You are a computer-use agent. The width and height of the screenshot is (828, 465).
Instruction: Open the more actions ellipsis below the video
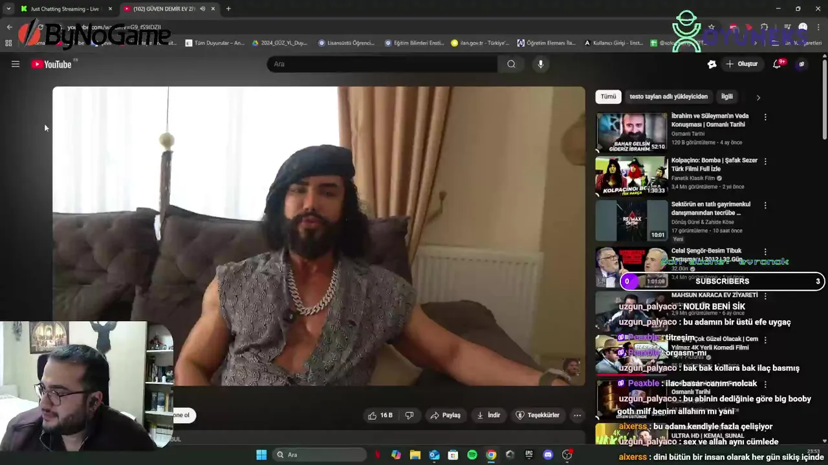point(577,415)
